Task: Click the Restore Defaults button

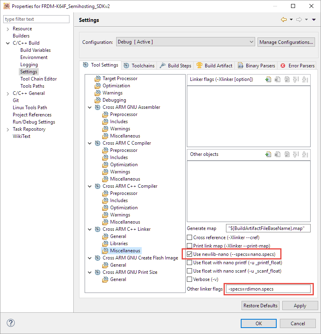Action: click(x=260, y=305)
